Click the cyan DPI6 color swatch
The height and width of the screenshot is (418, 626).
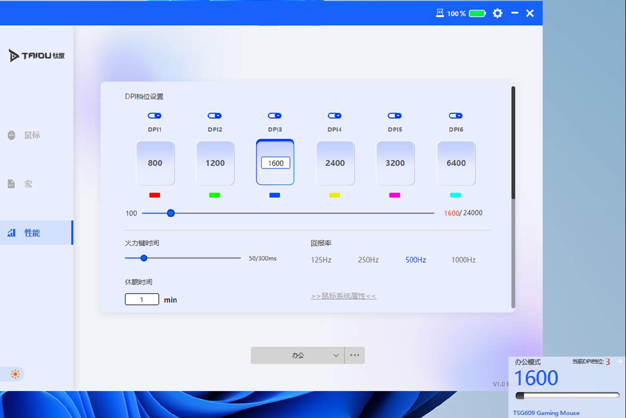(x=455, y=195)
